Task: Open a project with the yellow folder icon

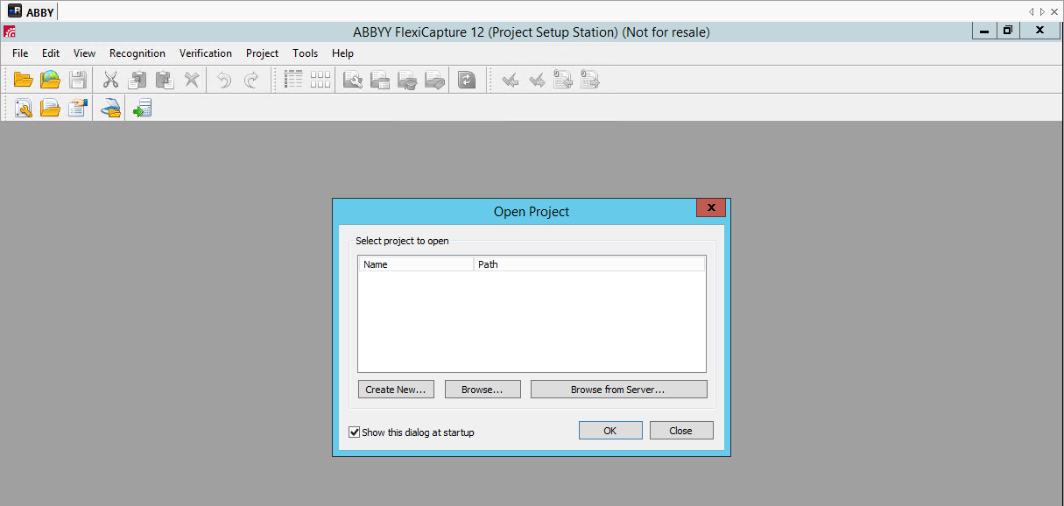Action: click(x=24, y=81)
